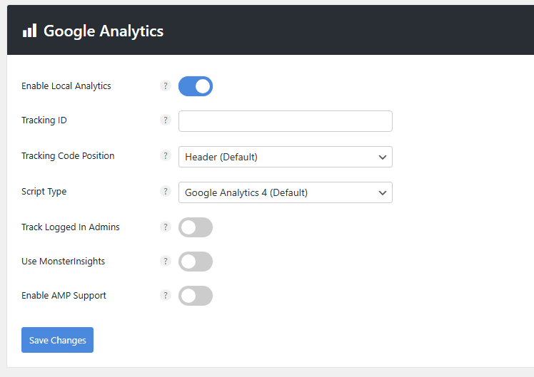Click the Enable Local Analytics label
Image resolution: width=534 pixels, height=377 pixels.
(x=66, y=86)
